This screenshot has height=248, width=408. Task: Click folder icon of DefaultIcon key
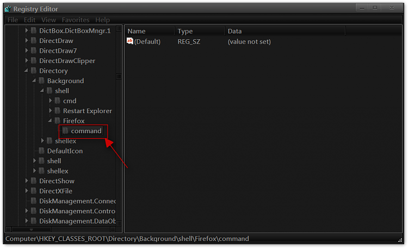click(42, 151)
